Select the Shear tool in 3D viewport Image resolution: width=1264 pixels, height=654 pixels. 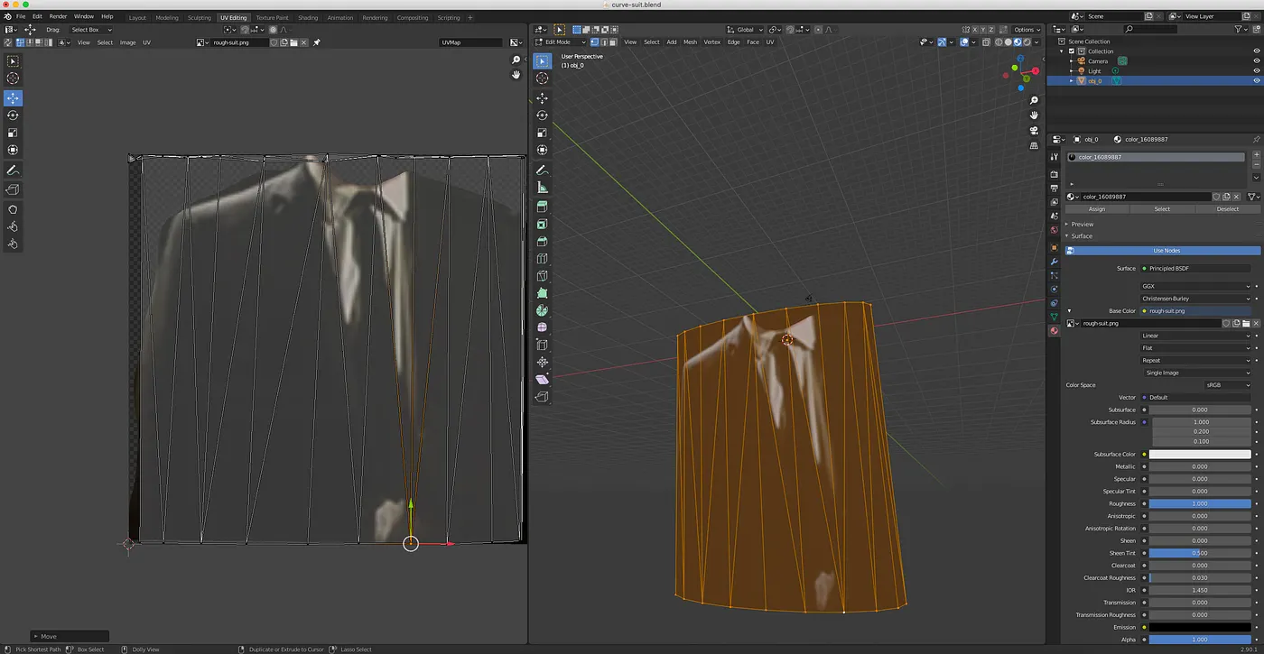[542, 380]
